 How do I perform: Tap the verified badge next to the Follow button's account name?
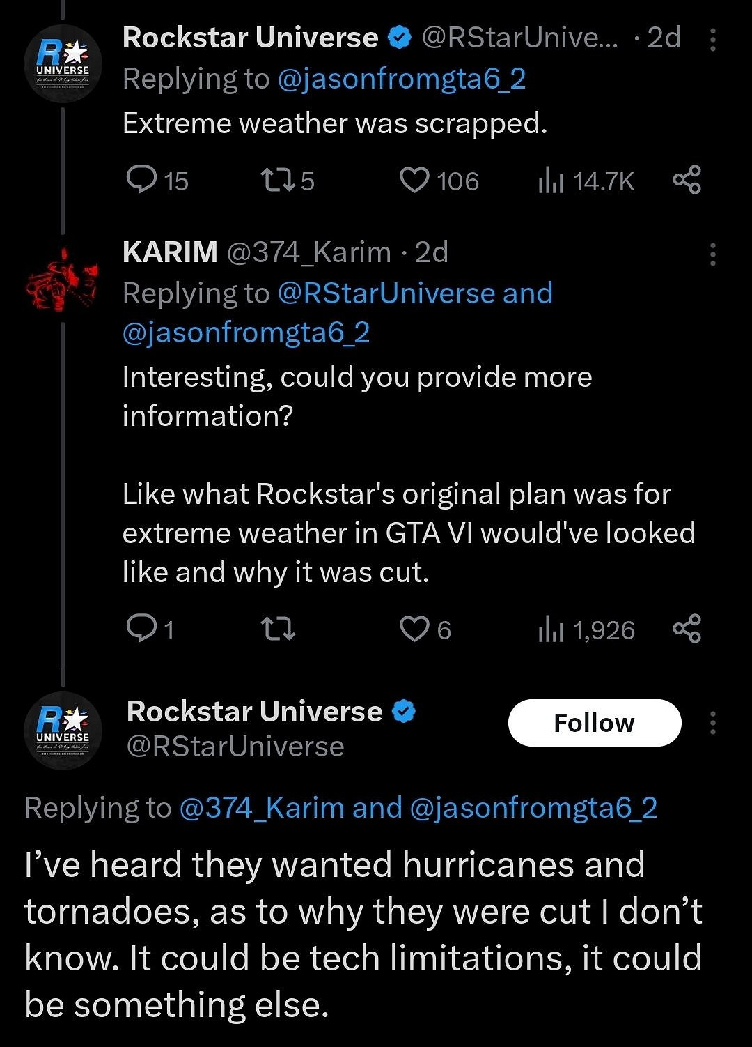point(404,712)
